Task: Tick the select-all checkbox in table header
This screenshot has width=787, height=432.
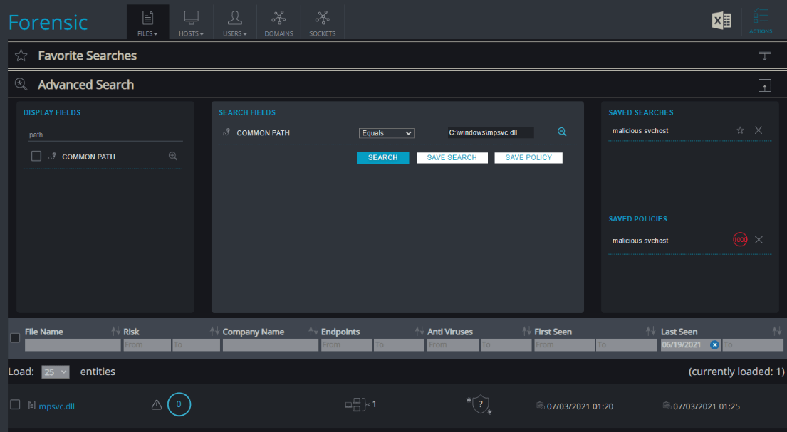Action: (15, 337)
